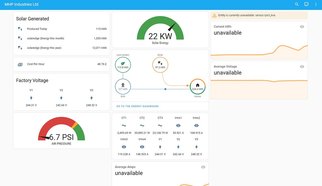
Task: Click the Solar energy circle icon
Action: tap(160, 65)
